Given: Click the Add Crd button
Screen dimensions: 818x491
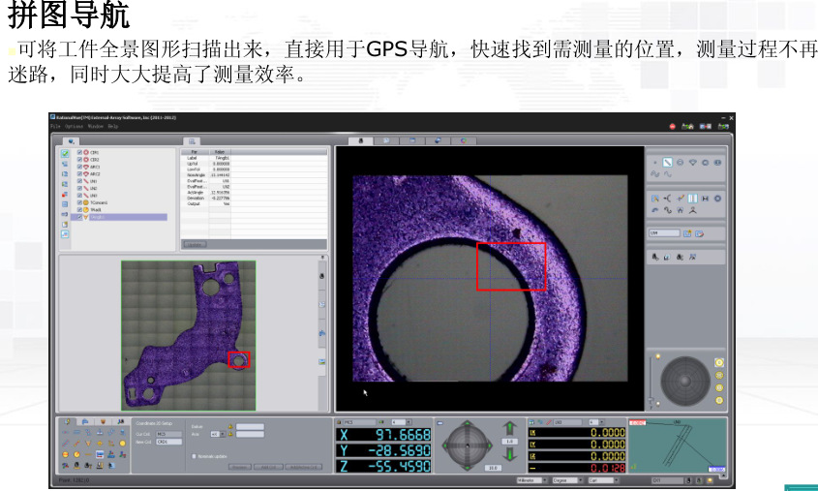Looking at the screenshot, I should pyautogui.click(x=268, y=467).
